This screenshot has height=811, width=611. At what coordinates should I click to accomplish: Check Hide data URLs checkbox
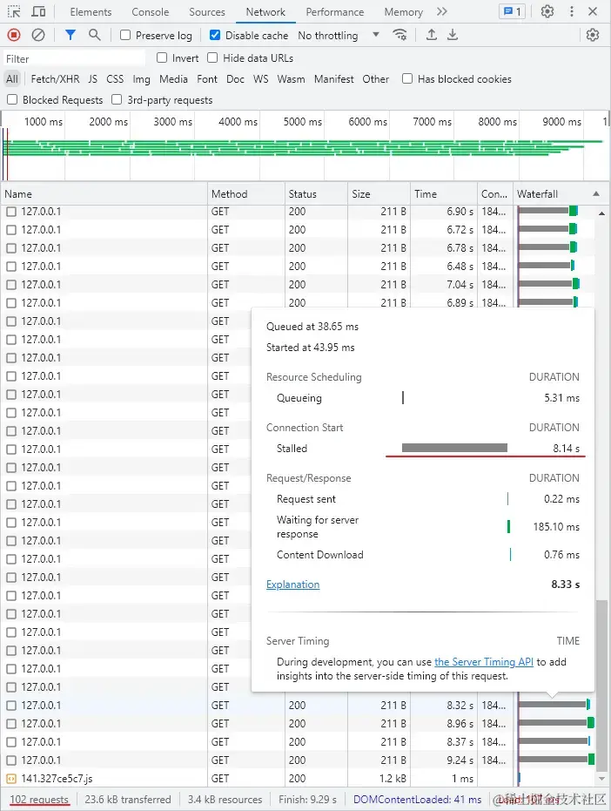point(212,57)
